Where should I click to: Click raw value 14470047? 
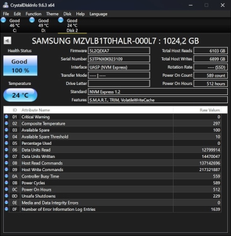tap(211, 157)
